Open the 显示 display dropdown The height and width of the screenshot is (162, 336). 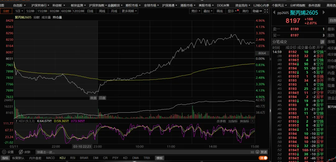point(232,11)
